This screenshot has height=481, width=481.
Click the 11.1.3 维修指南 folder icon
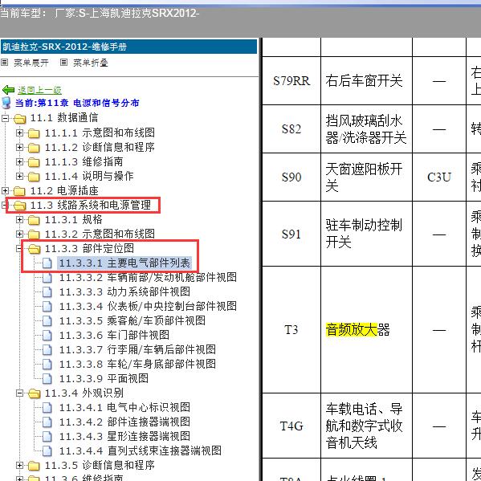point(34,162)
